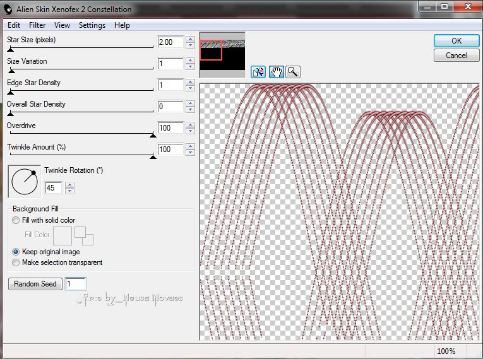Increase Edge Star Density with the up arrow
The width and height of the screenshot is (483, 359).
[191, 82]
